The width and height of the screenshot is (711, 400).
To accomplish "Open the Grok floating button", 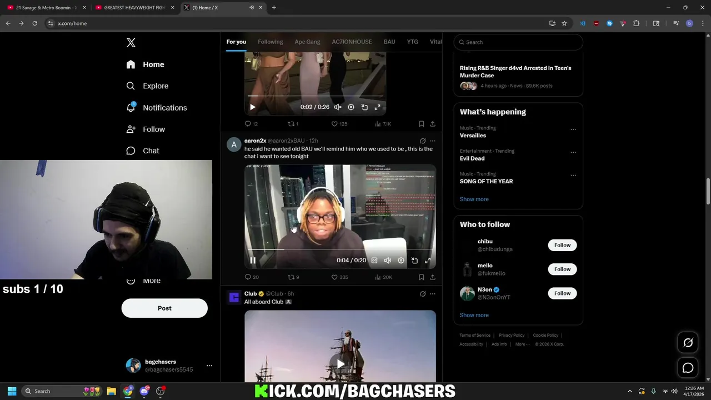I will (688, 343).
